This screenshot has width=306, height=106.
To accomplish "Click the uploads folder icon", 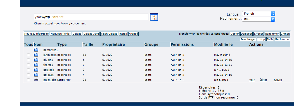I will [36, 75].
